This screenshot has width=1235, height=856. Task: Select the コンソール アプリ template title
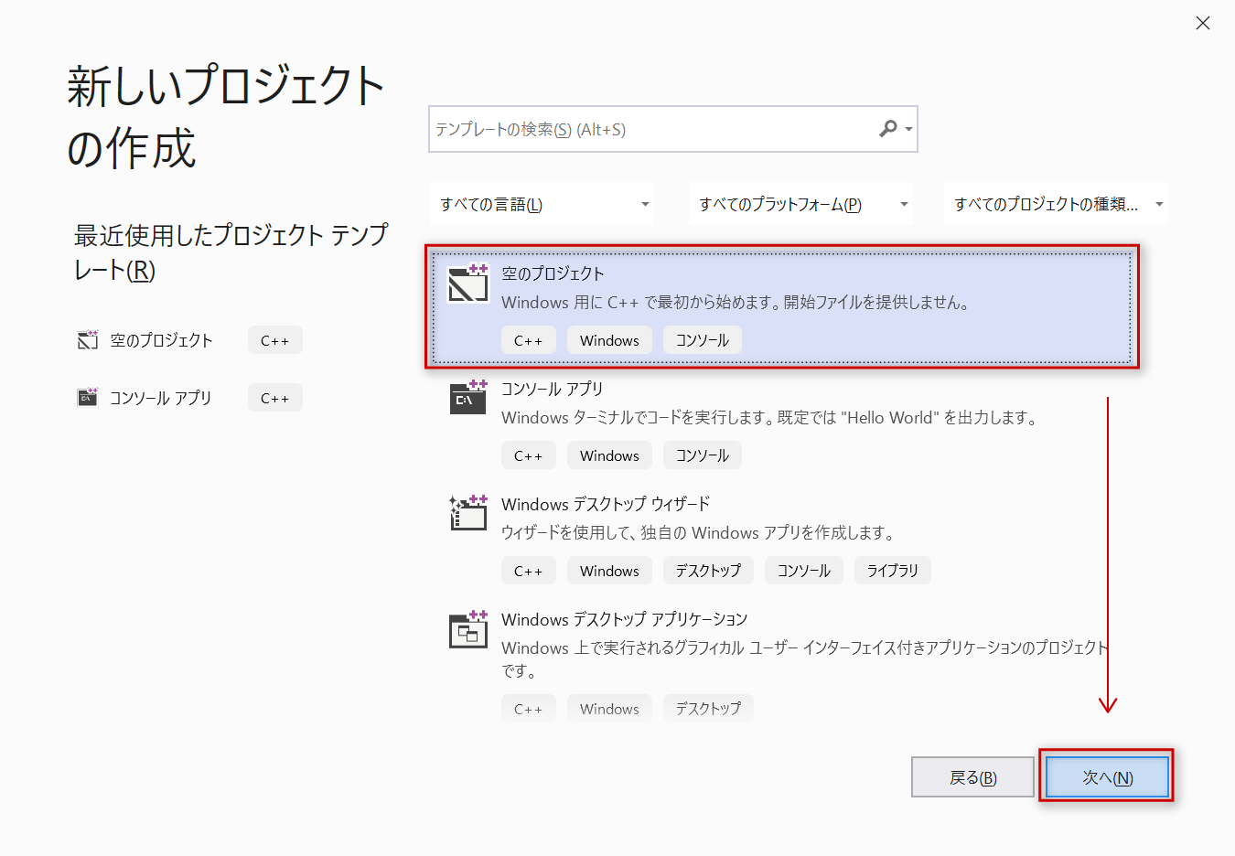tap(553, 389)
